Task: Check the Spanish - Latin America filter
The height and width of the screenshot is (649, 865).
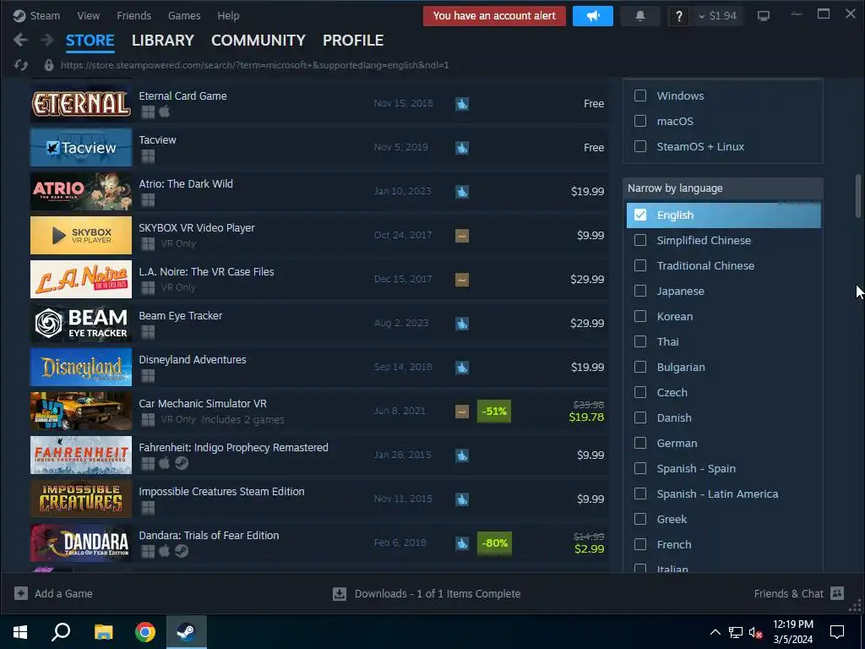Action: point(640,494)
